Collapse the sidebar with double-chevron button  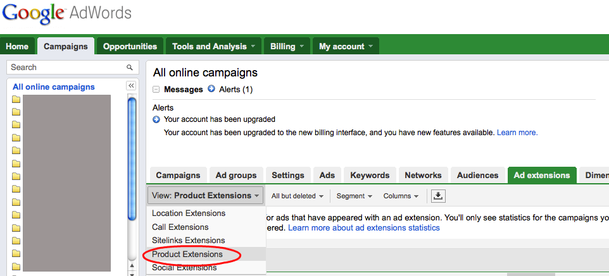click(x=131, y=86)
